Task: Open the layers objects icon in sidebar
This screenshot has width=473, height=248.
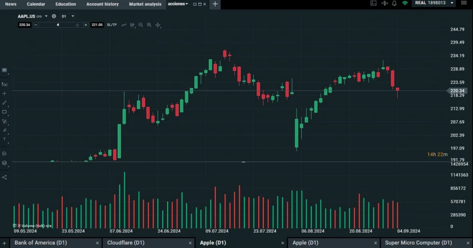Action: 5,163
